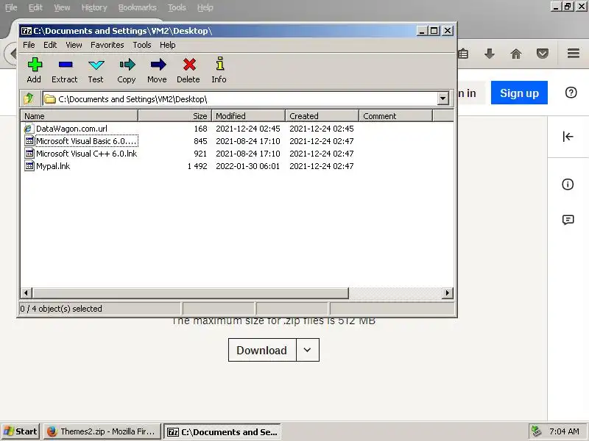Select the Copy toolbar icon

(127, 65)
